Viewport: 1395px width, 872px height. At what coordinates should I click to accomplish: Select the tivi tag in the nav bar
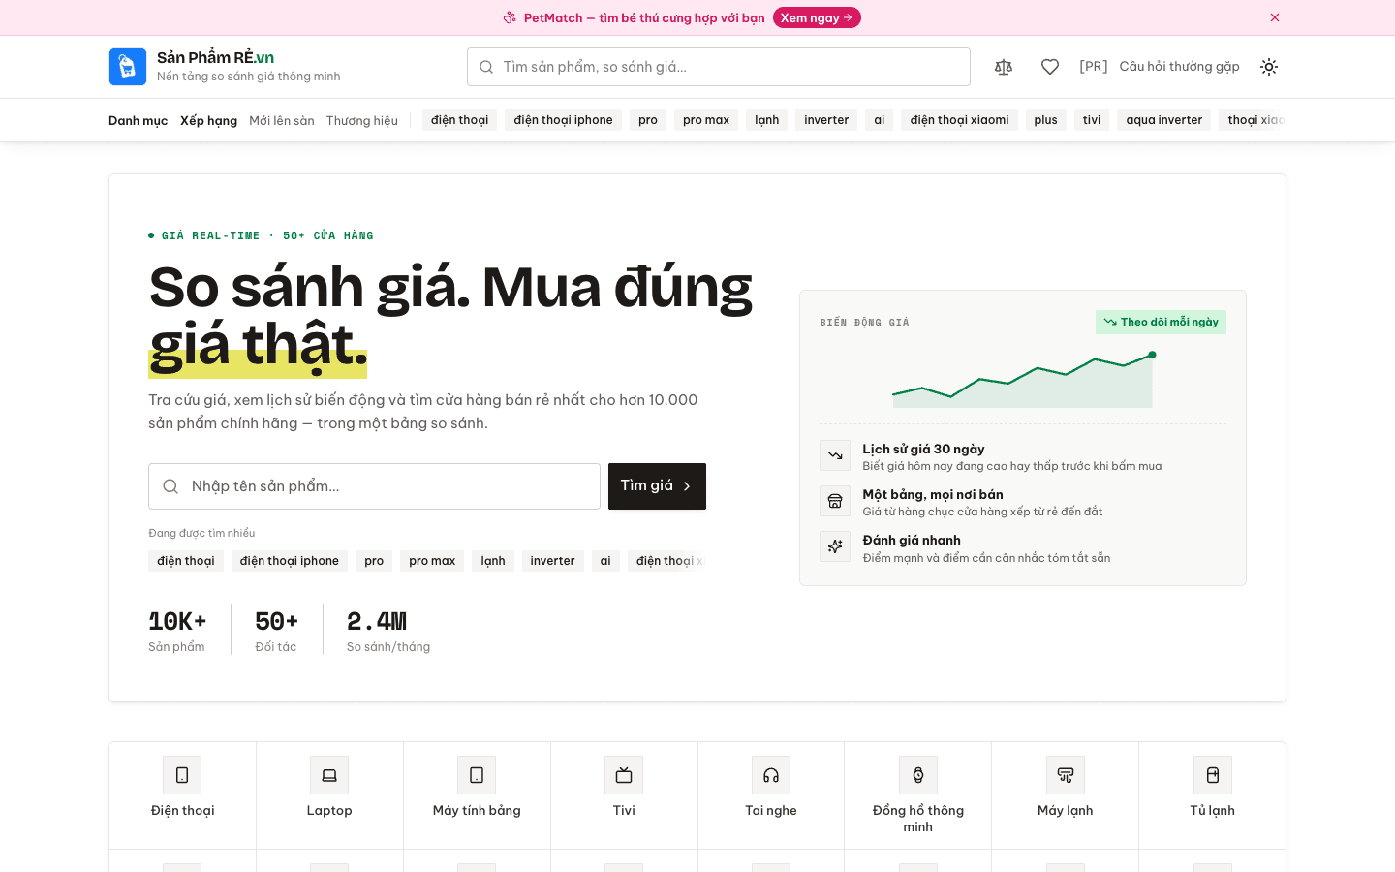click(x=1092, y=120)
